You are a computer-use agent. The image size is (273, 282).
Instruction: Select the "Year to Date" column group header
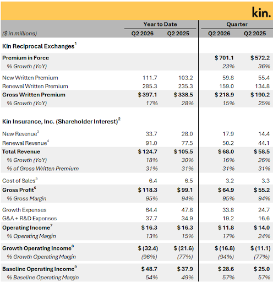point(160,24)
